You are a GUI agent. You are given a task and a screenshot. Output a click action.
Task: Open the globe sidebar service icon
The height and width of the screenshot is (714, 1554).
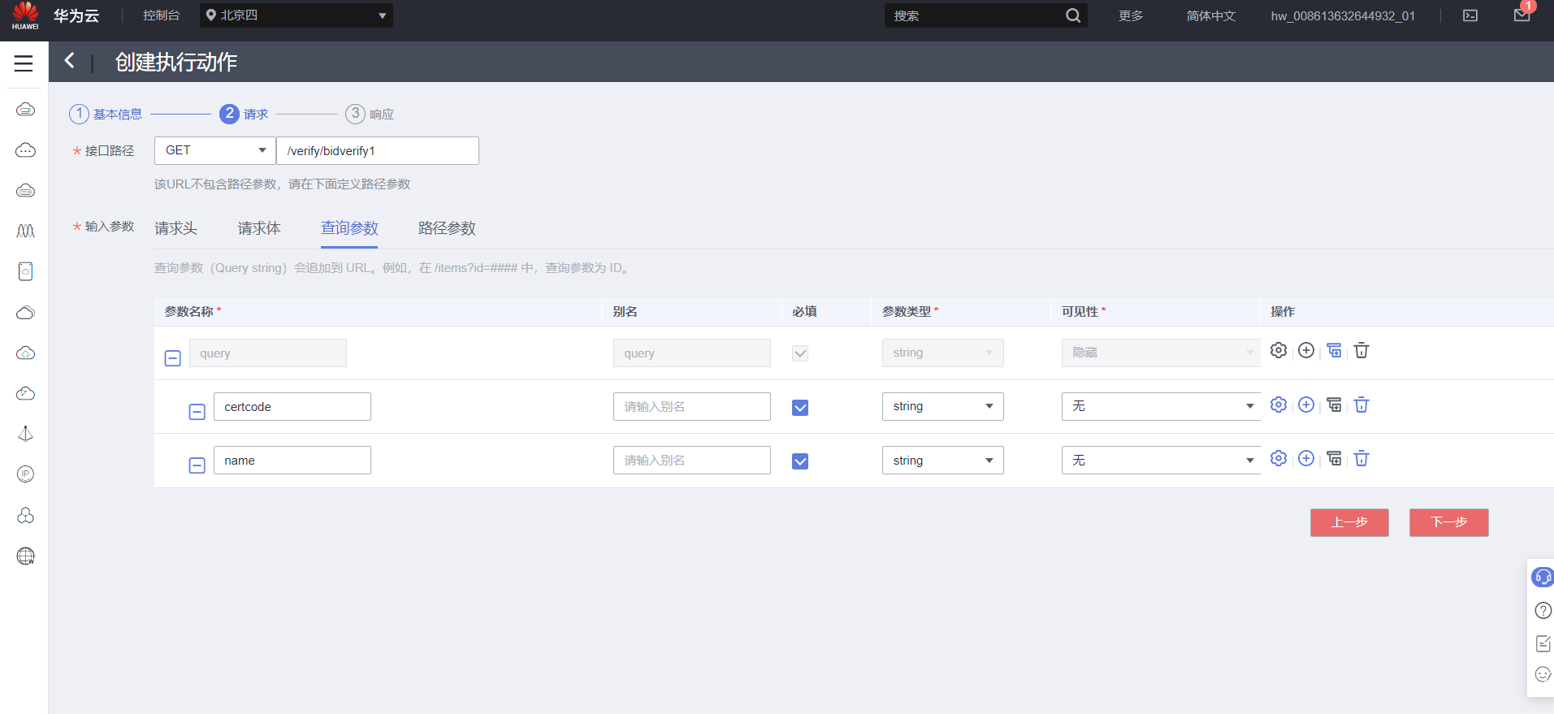point(25,556)
